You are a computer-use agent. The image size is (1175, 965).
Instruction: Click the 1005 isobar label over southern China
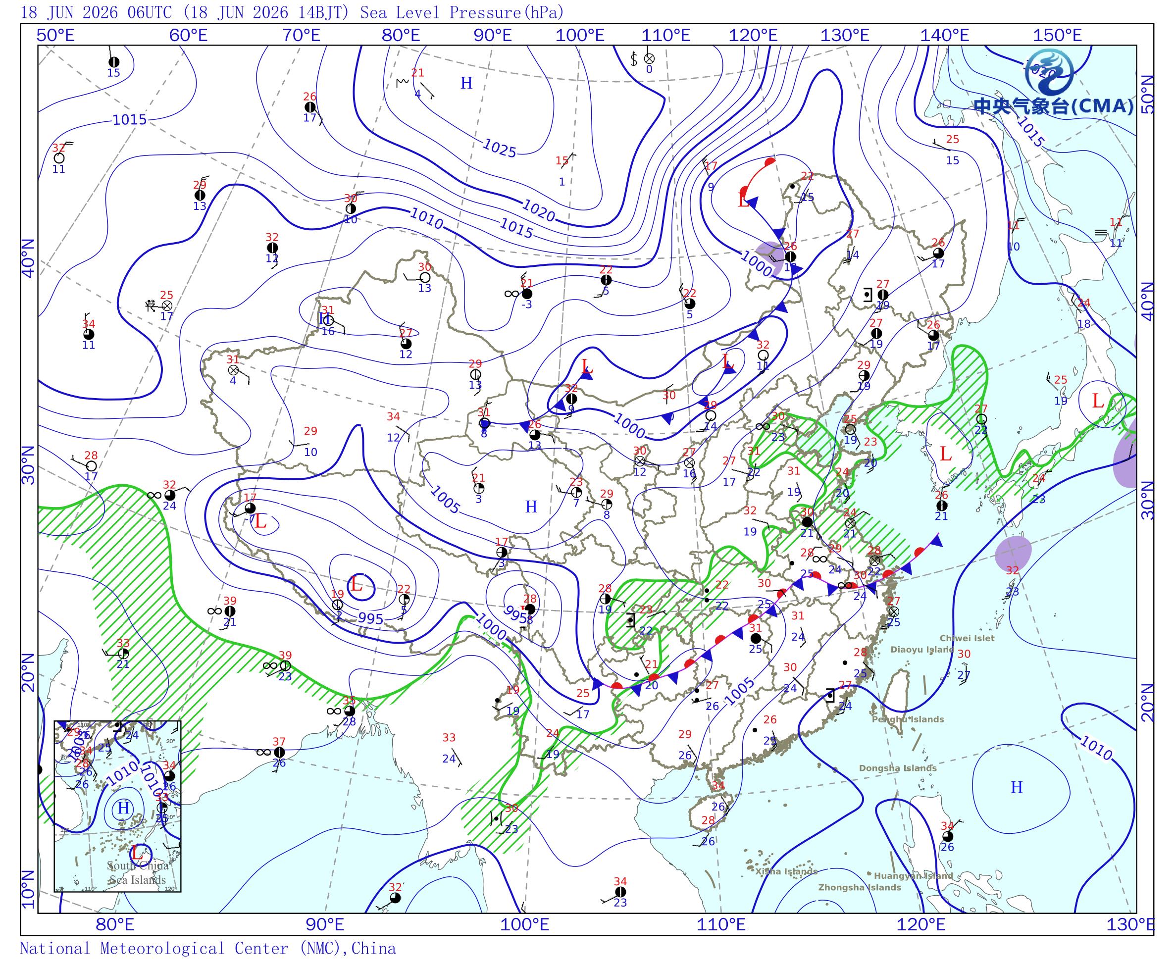[740, 691]
